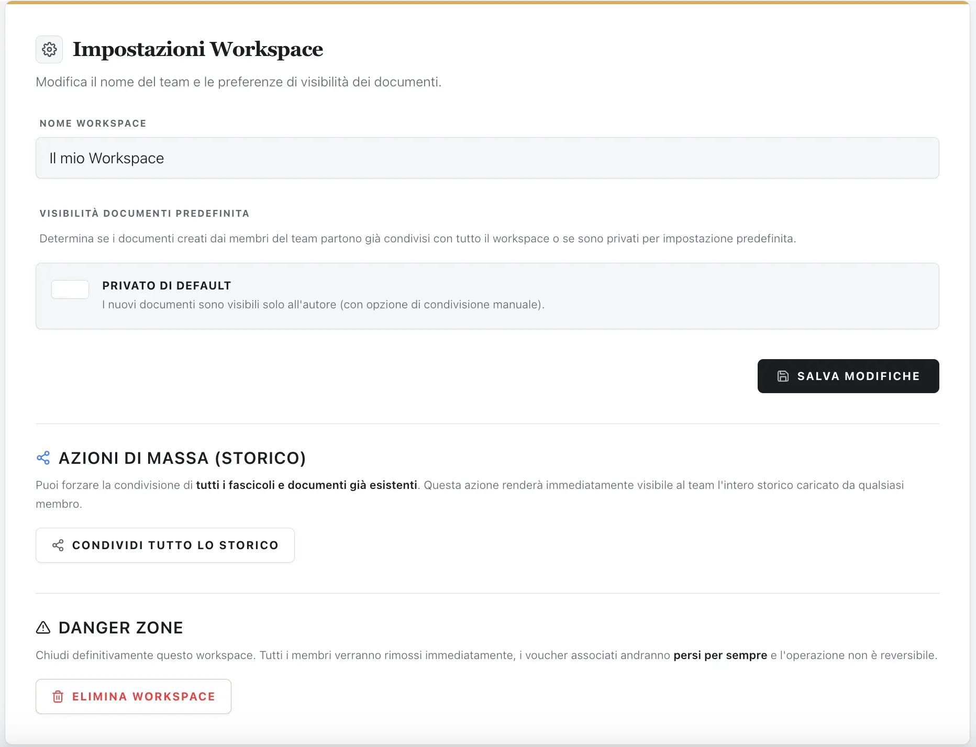This screenshot has width=976, height=747.
Task: Click the bold text 'persi per sempre'
Action: (x=720, y=655)
